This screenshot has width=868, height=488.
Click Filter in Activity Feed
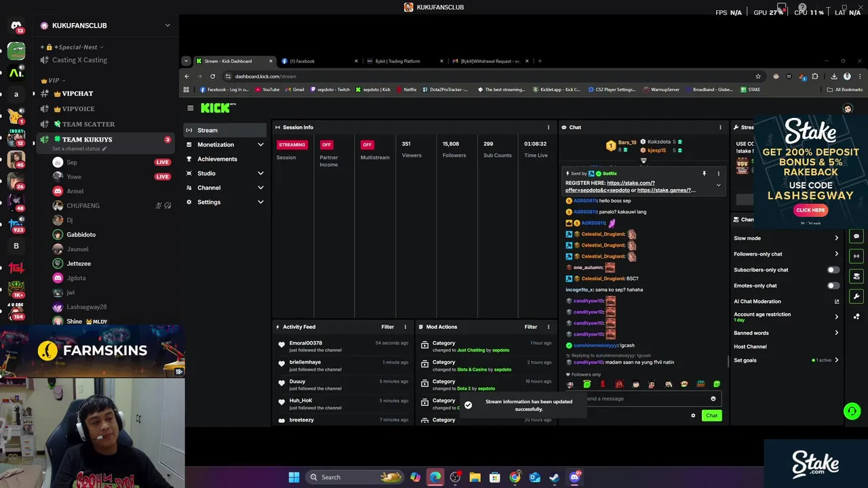pos(387,327)
